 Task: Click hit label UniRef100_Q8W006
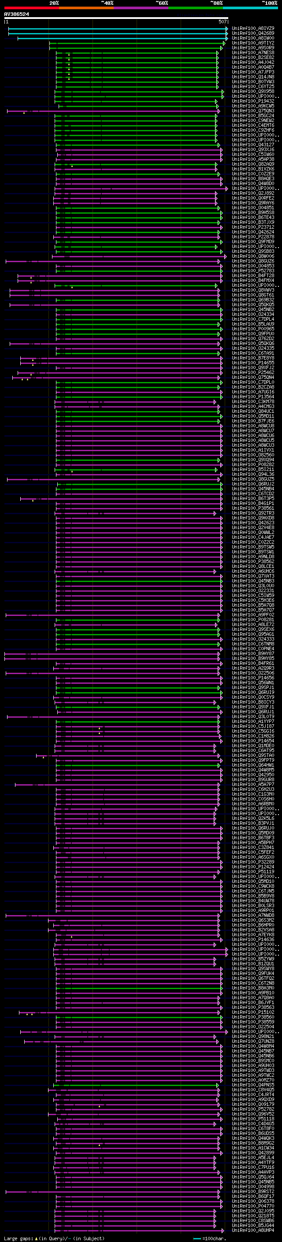[253, 256]
